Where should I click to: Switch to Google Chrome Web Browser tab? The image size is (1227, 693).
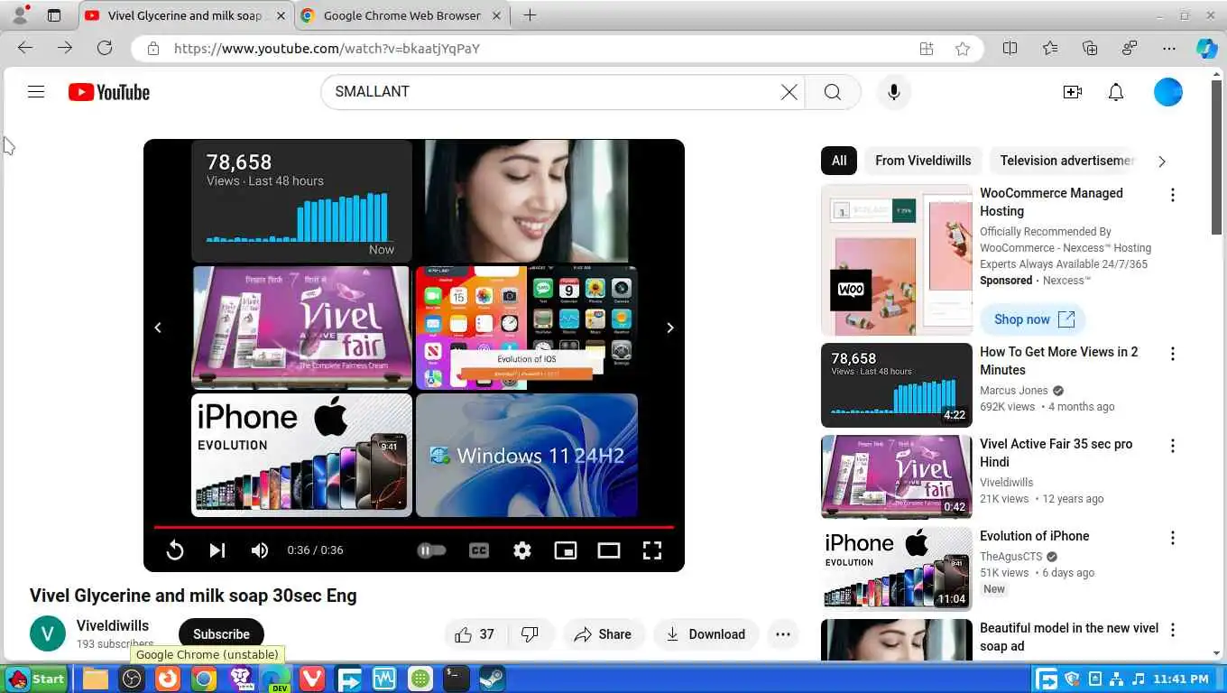[403, 15]
